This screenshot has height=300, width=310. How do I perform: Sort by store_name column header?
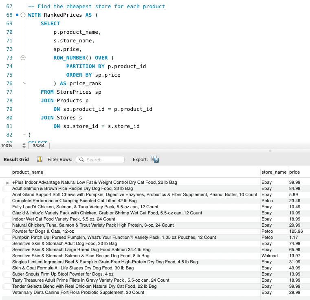click(274, 172)
